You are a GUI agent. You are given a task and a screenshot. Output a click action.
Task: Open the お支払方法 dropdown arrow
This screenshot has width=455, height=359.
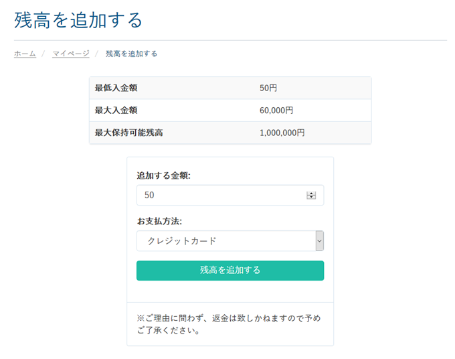pos(319,241)
